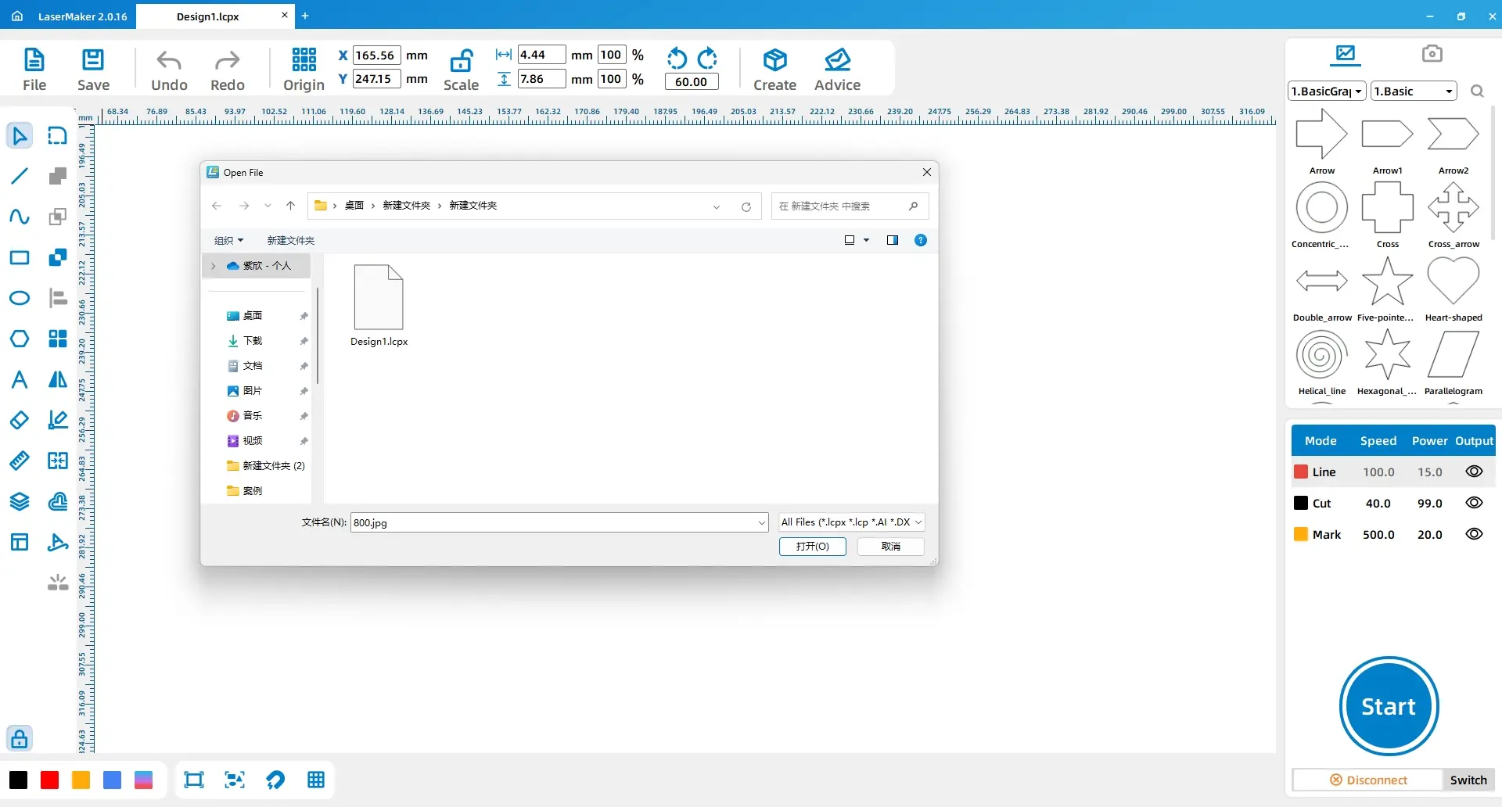Image resolution: width=1502 pixels, height=807 pixels.
Task: Choose the Select arrow tool
Action: click(x=20, y=135)
